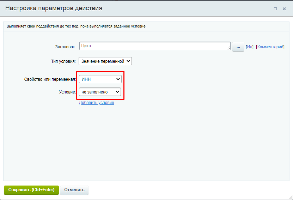This screenshot has height=200, width=293.
Task: Expand the Тип условия dropdown
Action: 105,61
